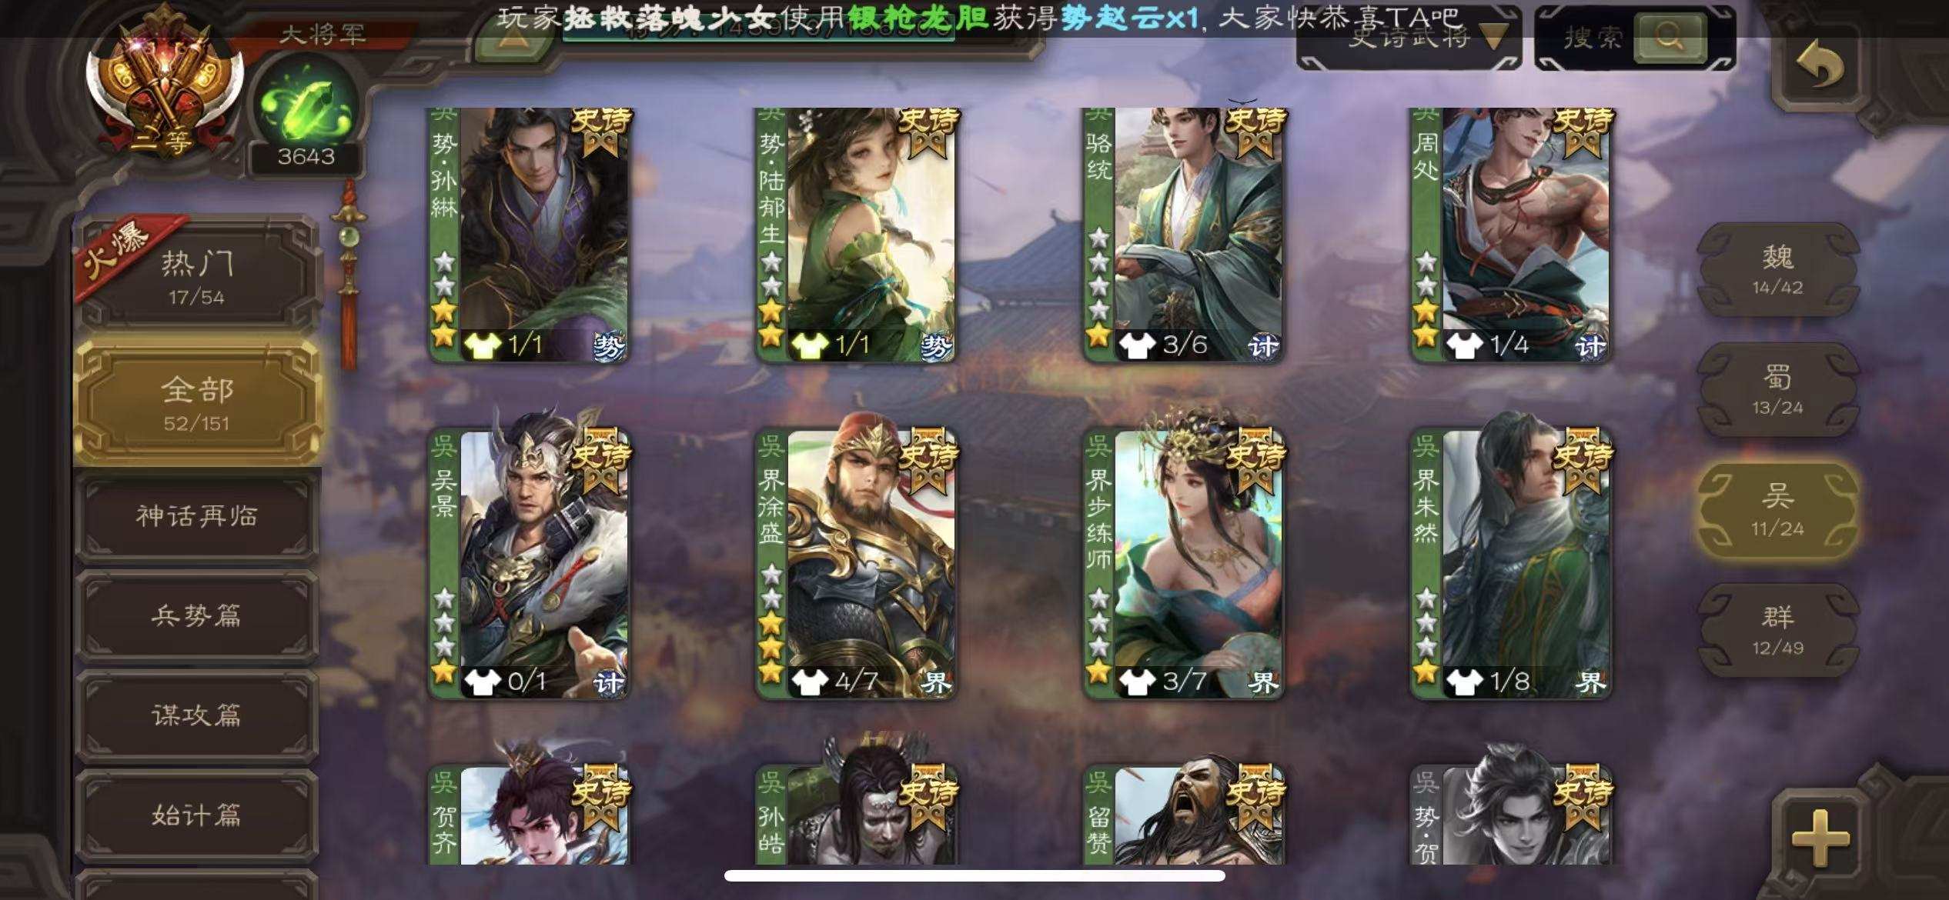
Task: Tap the back arrow icon
Action: pos(1820,63)
